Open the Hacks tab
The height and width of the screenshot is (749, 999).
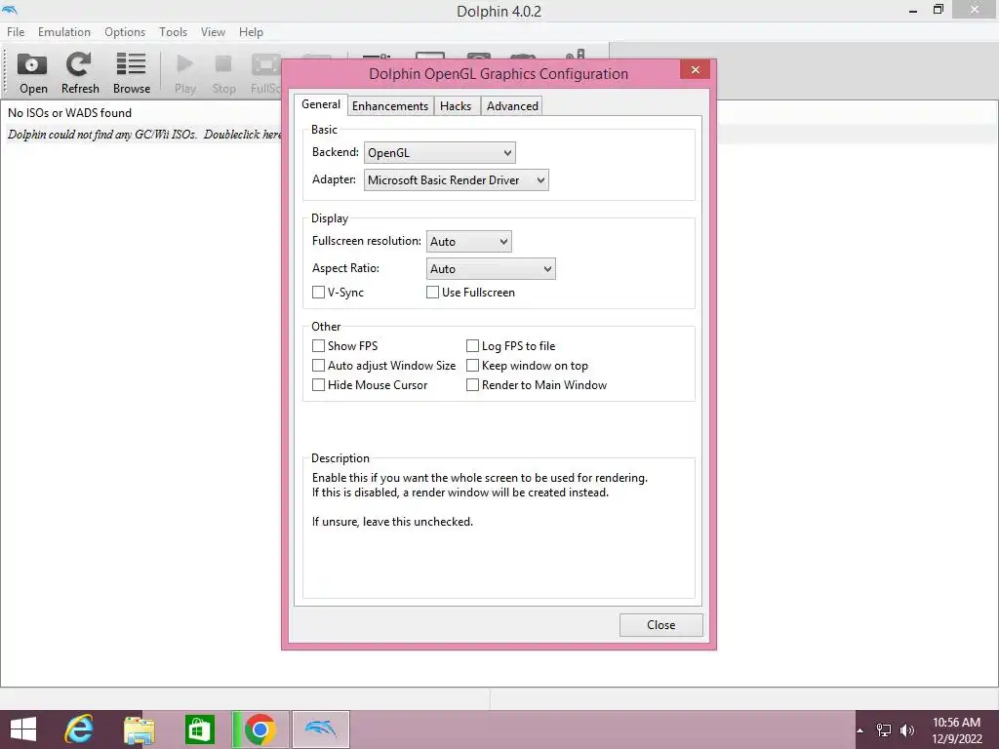[x=456, y=105]
